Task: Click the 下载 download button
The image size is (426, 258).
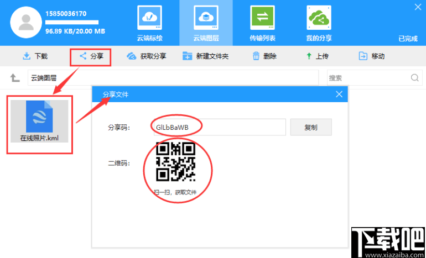Action: tap(35, 56)
